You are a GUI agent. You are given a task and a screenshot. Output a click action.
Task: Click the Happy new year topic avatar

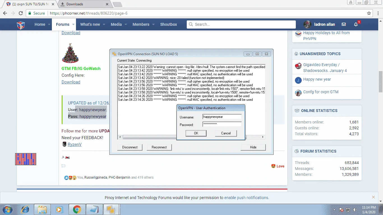[298, 81]
